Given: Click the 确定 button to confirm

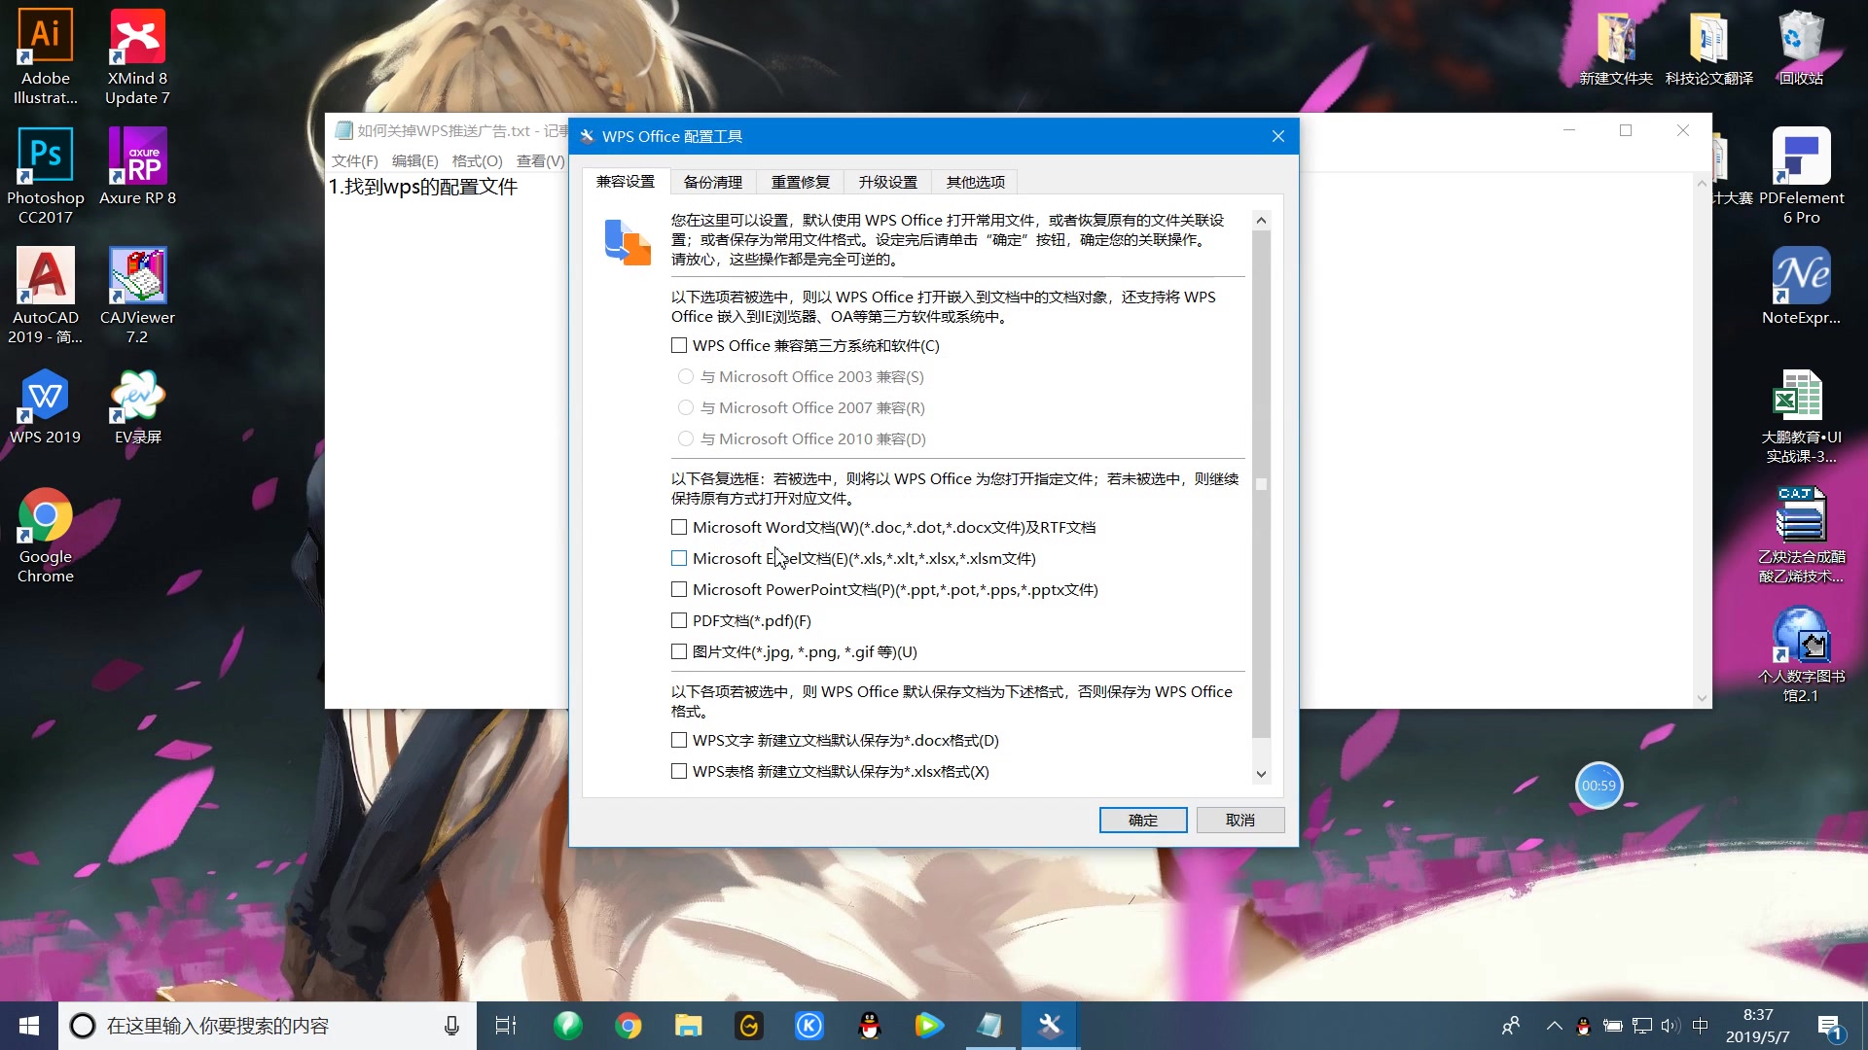Looking at the screenshot, I should [x=1142, y=820].
